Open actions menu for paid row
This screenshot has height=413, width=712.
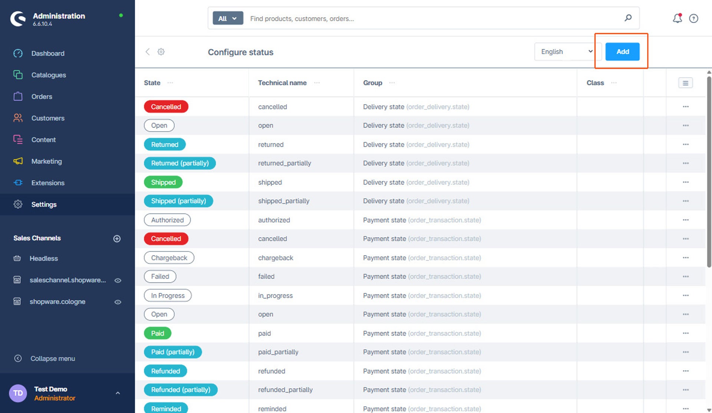pyautogui.click(x=686, y=333)
